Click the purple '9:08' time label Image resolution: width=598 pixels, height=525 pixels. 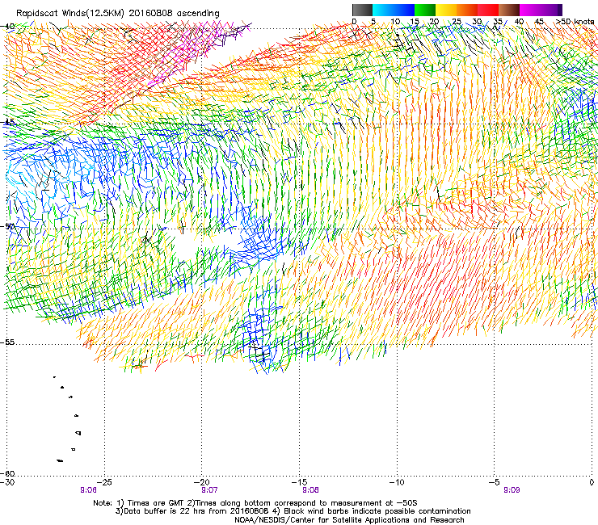311,490
